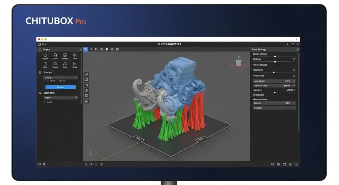The image size is (339, 185).
Task: Click the menu icon left of title bar
Action: (39, 44)
